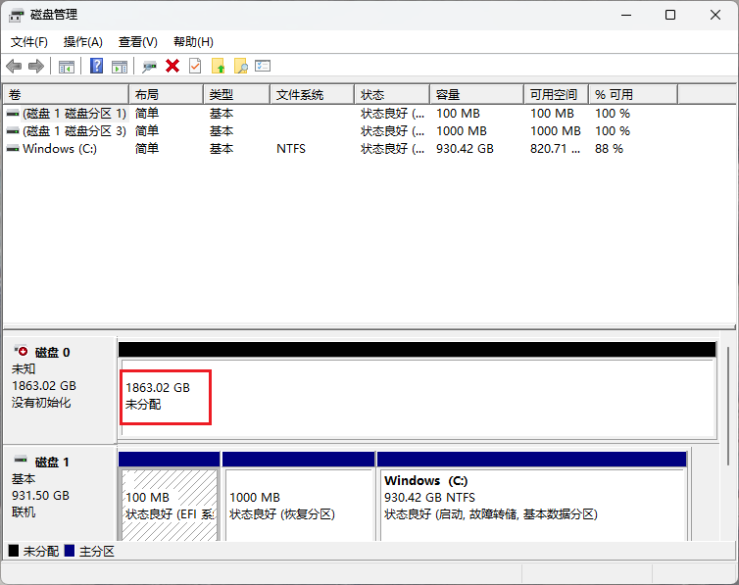Viewport: 739px width, 585px height.
Task: Click the yellow folder with green arrow icon
Action: [218, 66]
